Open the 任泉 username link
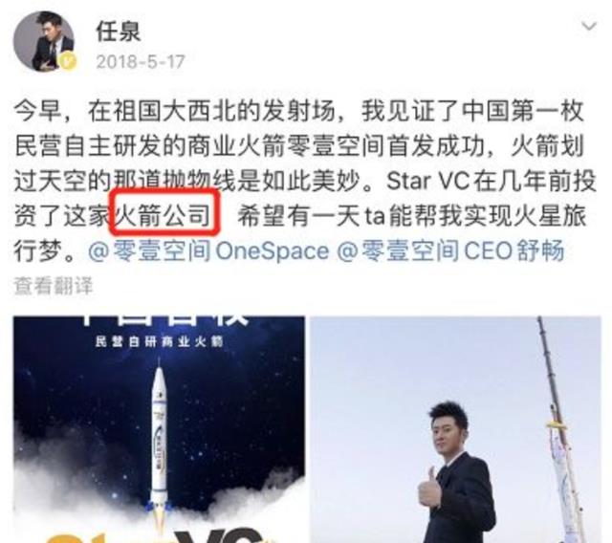 click(x=119, y=32)
